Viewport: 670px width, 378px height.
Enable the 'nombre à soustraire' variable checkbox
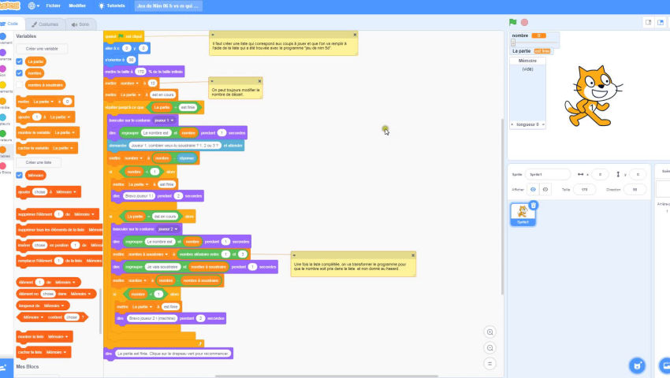(20, 84)
